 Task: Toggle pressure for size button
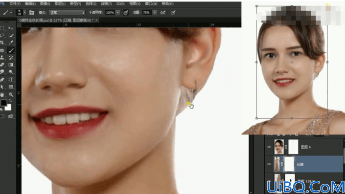[x=173, y=13]
